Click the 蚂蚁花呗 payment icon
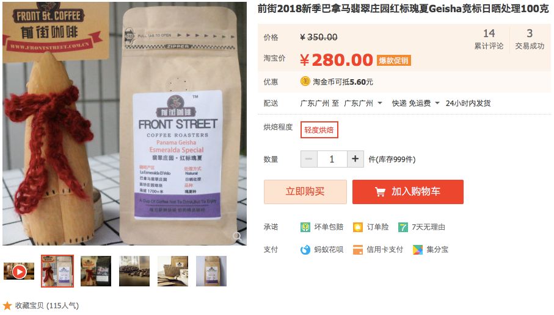 tap(305, 249)
